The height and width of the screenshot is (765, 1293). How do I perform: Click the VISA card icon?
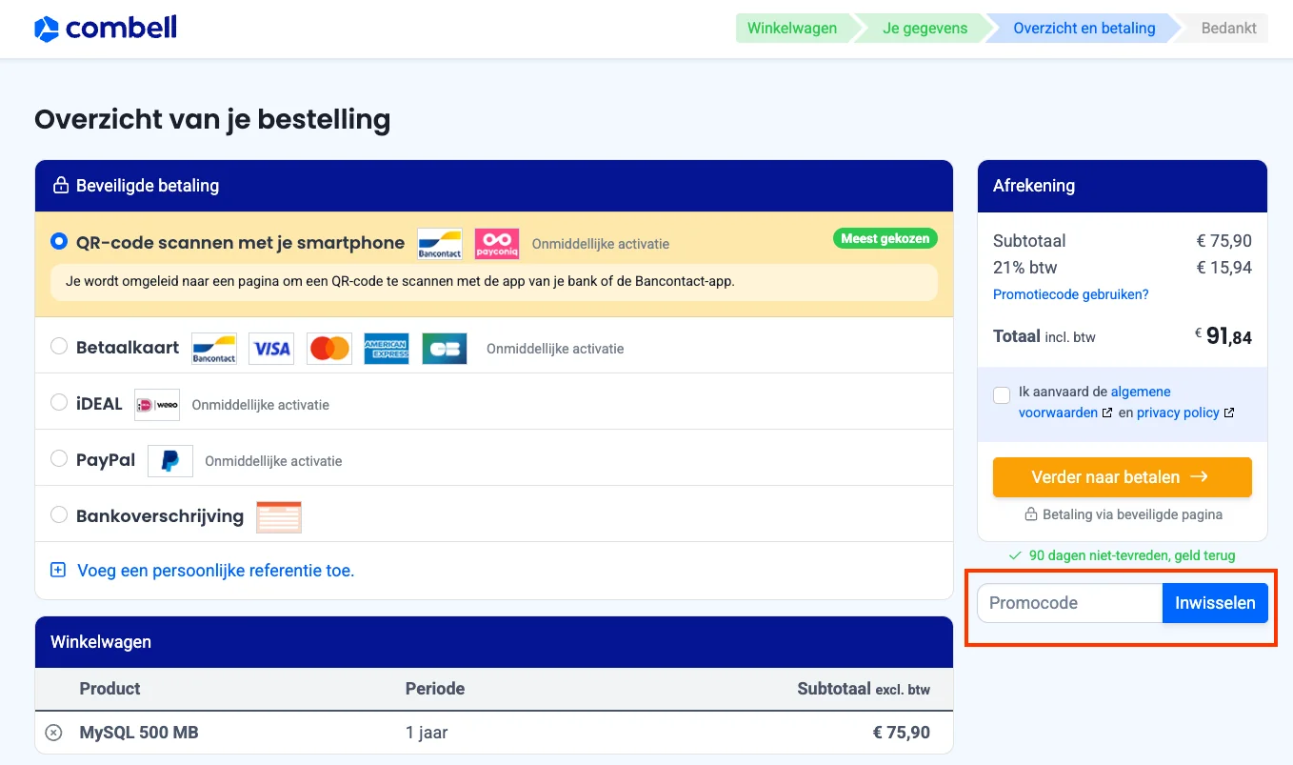[x=270, y=348]
